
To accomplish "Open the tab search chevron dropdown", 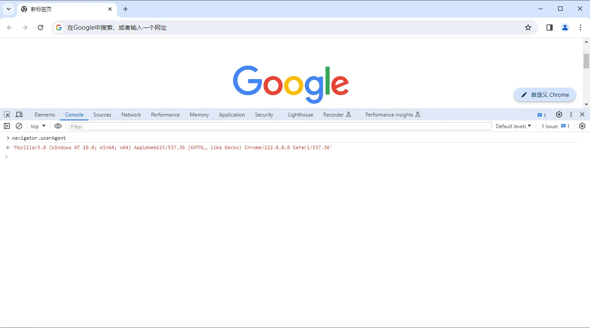I will [8, 9].
